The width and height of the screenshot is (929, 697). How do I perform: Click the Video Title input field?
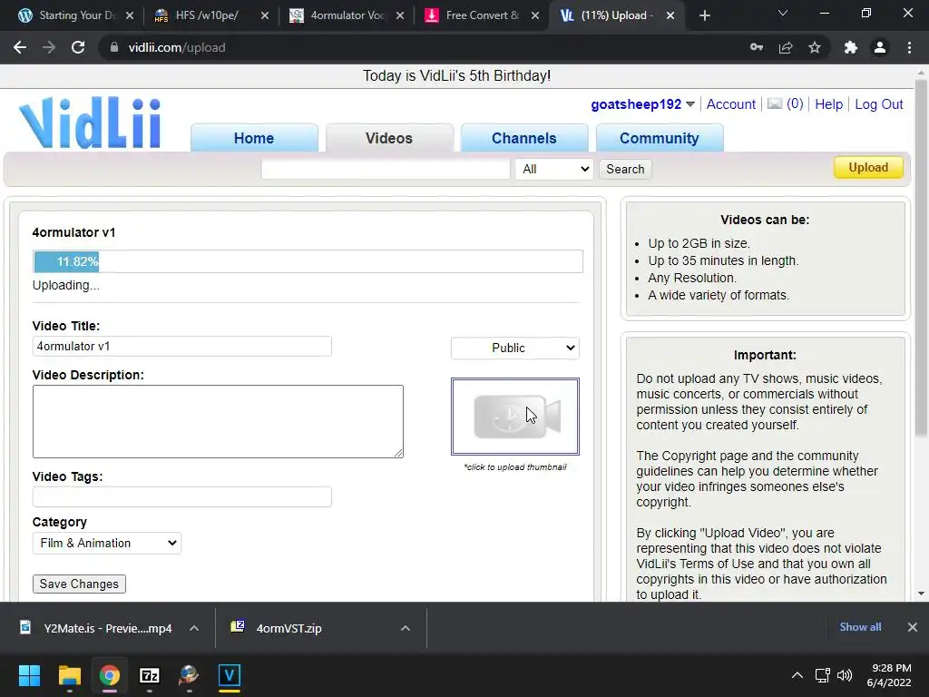(x=181, y=346)
